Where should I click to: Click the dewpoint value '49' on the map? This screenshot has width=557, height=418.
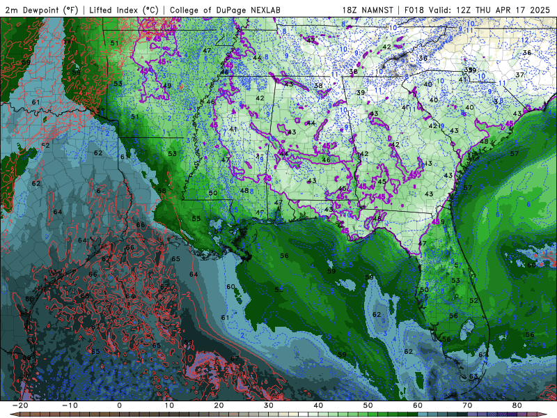coord(166,86)
